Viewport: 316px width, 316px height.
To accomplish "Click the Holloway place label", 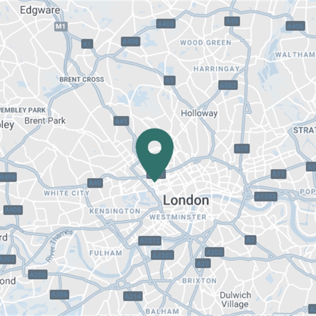I will pyautogui.click(x=199, y=113).
